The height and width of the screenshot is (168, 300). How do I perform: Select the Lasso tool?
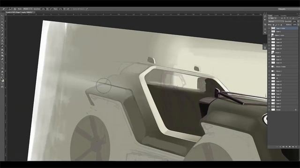point(2,21)
